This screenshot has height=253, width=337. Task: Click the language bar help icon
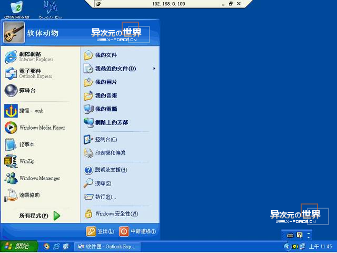coord(300,235)
